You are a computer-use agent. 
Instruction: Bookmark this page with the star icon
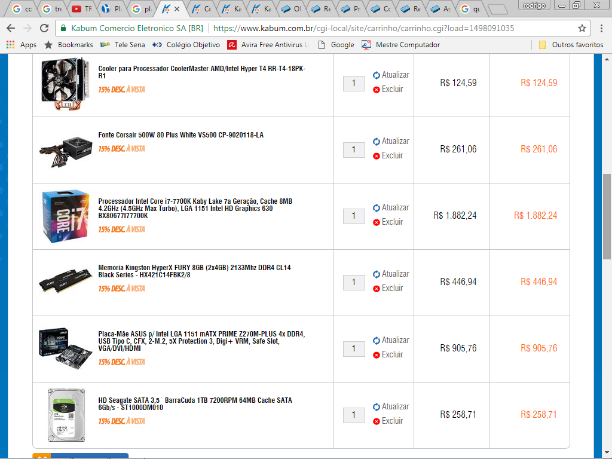(x=582, y=28)
